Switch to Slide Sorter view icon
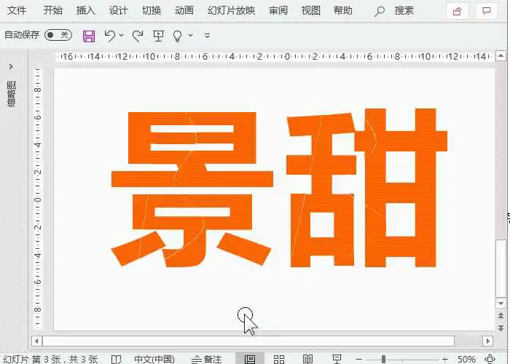 pos(279,359)
